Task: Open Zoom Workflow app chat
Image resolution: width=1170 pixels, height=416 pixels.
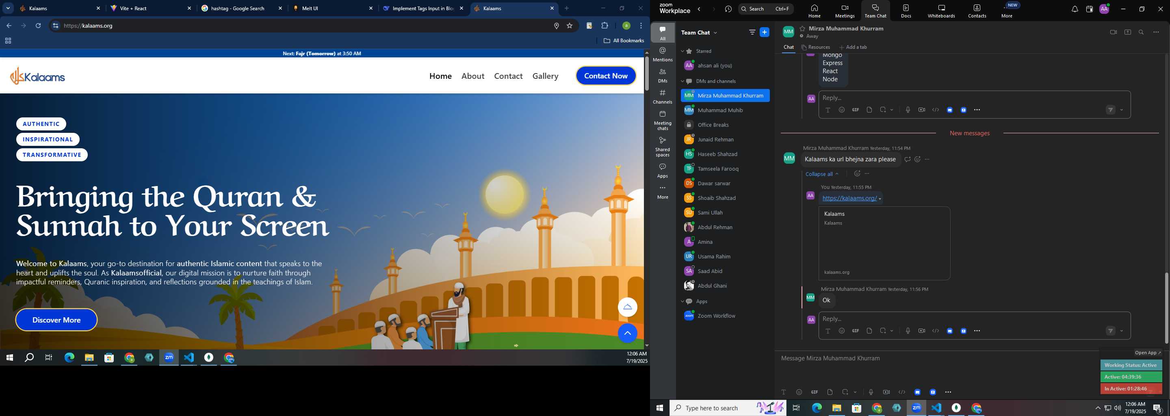Action: click(x=725, y=316)
